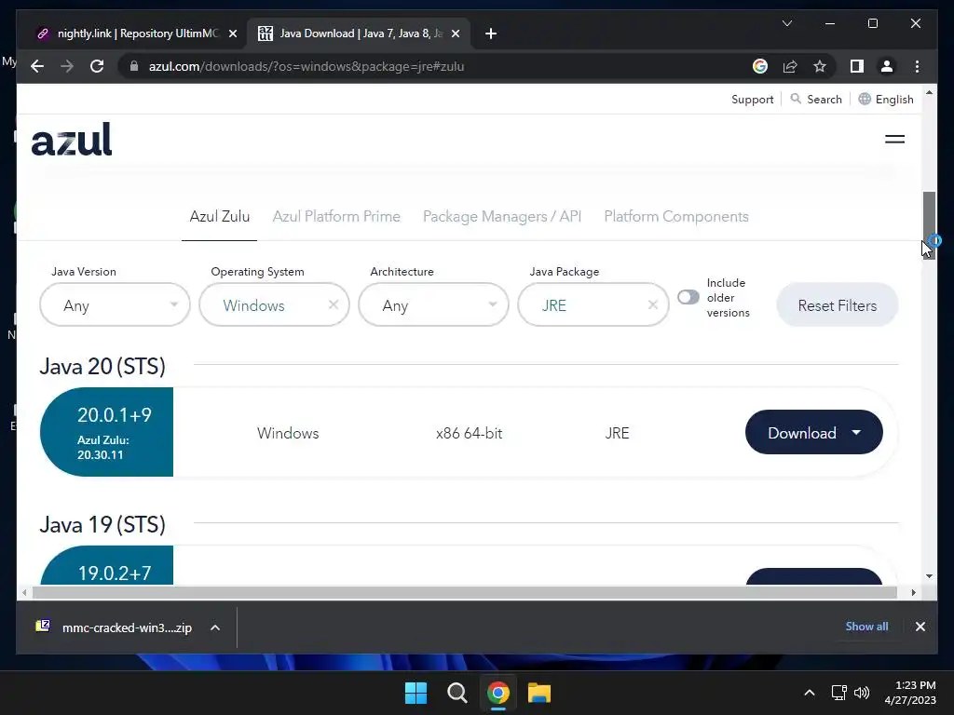The width and height of the screenshot is (954, 715).
Task: Open the Windows Start menu
Action: (416, 693)
